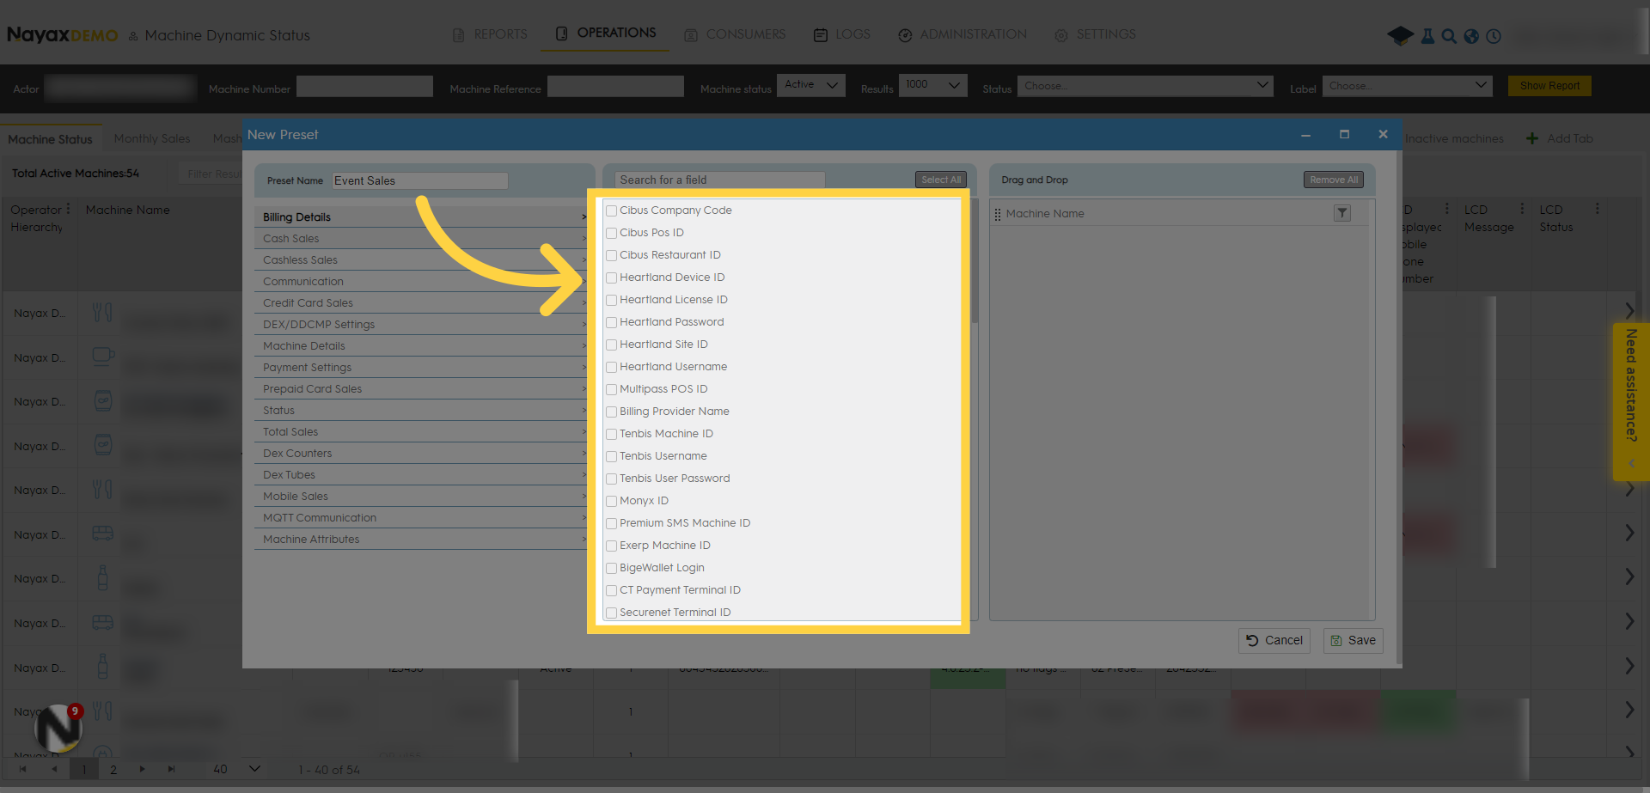
Task: Go to first page of results
Action: [22, 769]
